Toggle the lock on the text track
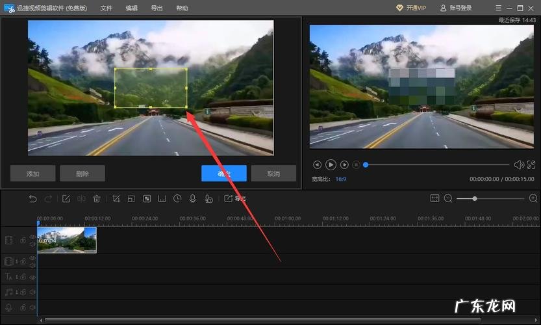541x325 pixels. 23,277
